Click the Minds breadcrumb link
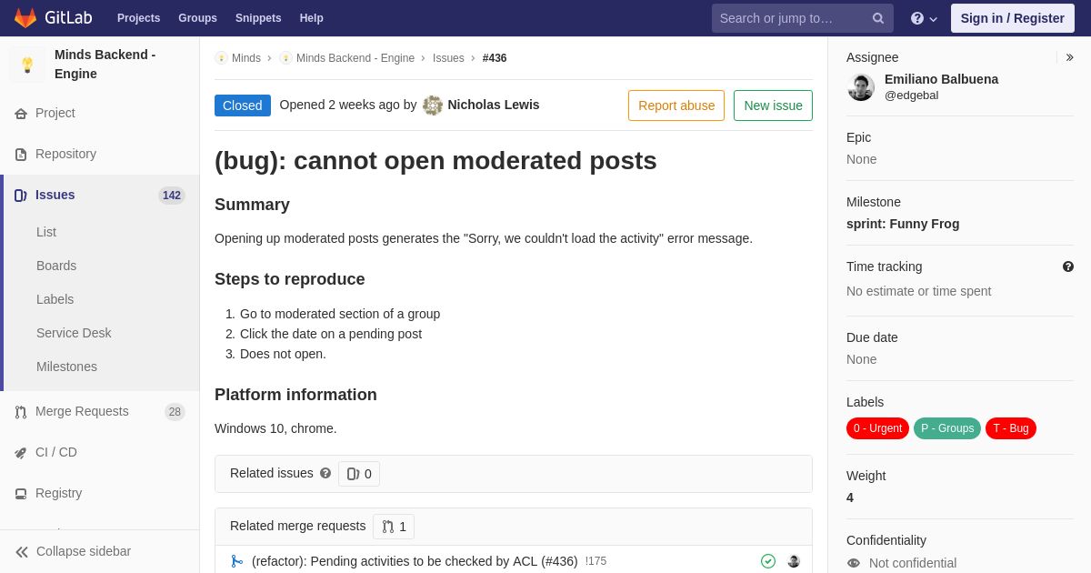Image resolution: width=1091 pixels, height=573 pixels. [x=246, y=58]
